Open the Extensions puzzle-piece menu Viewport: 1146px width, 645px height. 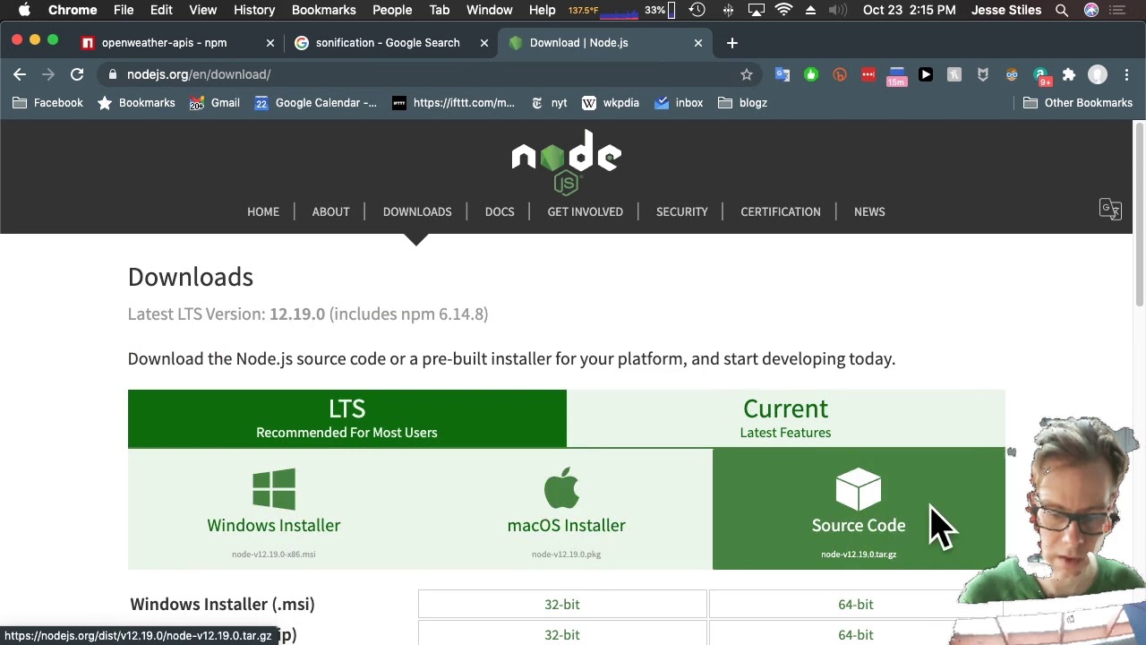[x=1069, y=74]
